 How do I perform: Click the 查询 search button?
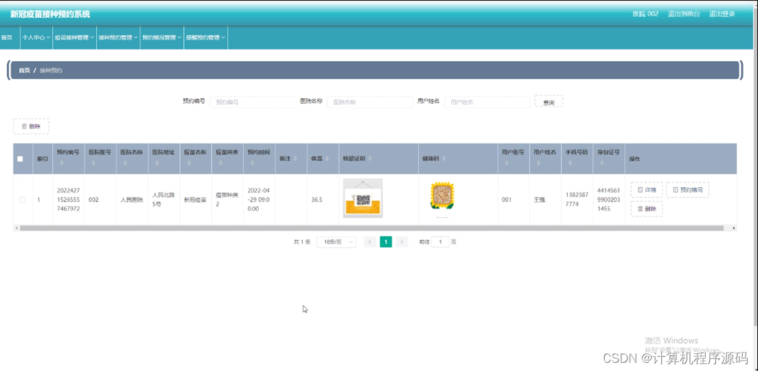point(549,102)
